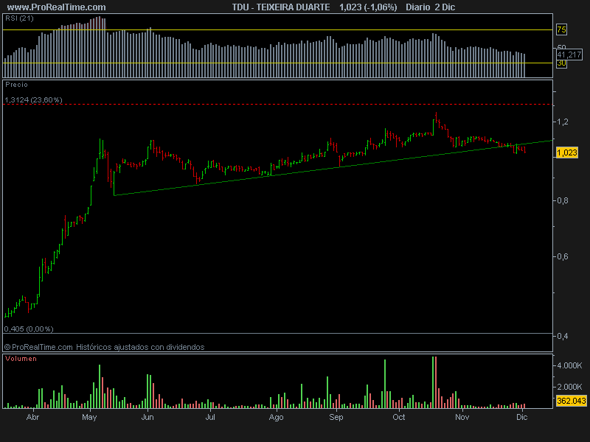Click the Oct label on the time axis
Viewport: 590px width, 442px height.
[398, 417]
